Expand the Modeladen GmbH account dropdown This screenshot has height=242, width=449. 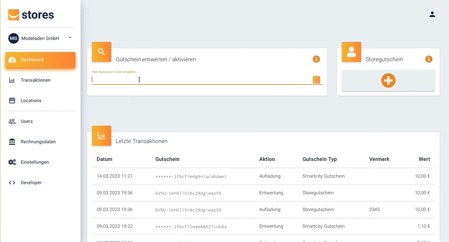[x=70, y=38]
